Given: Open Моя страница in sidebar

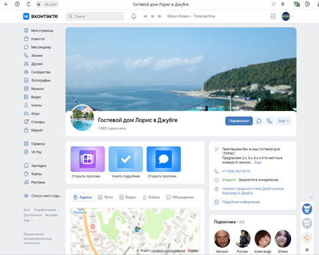Looking at the screenshot, I should click(x=39, y=31).
